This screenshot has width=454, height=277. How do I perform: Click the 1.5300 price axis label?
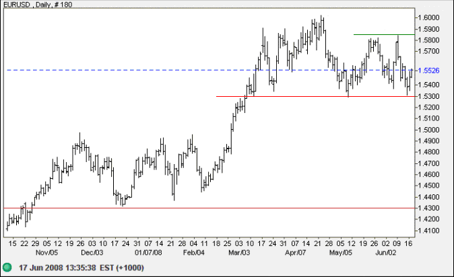428,96
